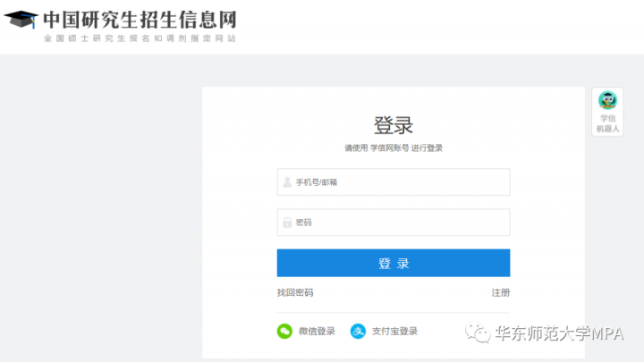Click the user avatar icon in account field

287,181
